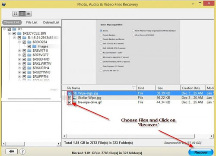The height and width of the screenshot is (156, 216).
Task: Click the D:\ drive folder icon
Action: [x=14, y=29]
